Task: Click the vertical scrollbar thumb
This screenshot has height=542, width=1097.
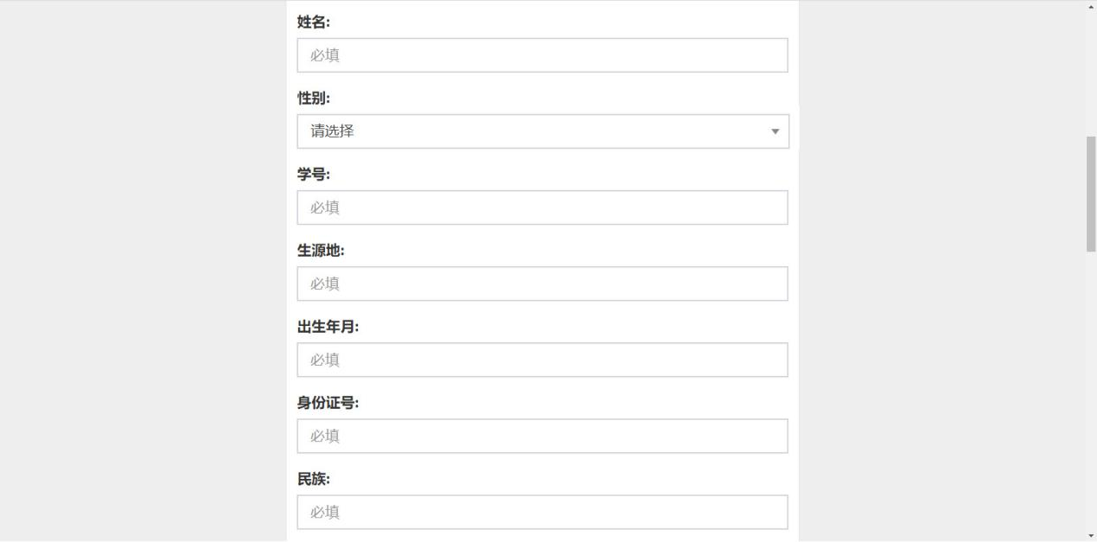Action: tap(1090, 193)
